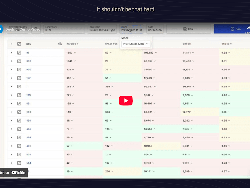Click NTN link 999
250x188 pixels.
29,70
